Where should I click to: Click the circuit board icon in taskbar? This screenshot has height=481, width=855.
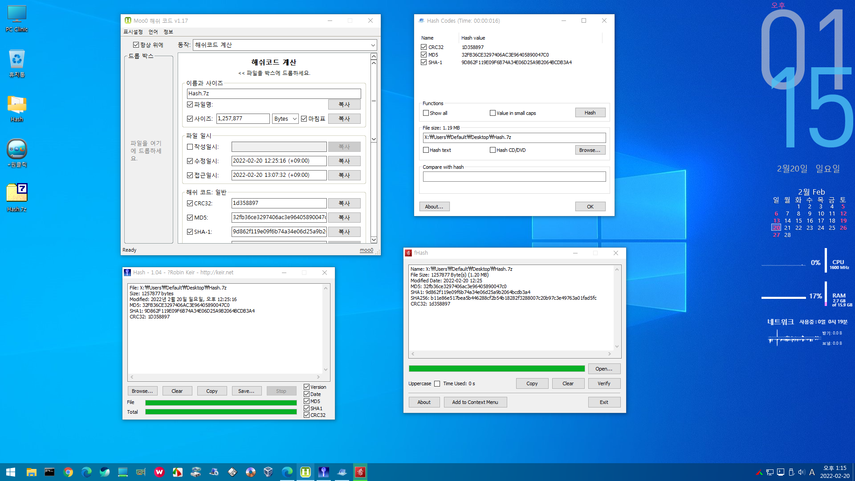[x=141, y=472]
